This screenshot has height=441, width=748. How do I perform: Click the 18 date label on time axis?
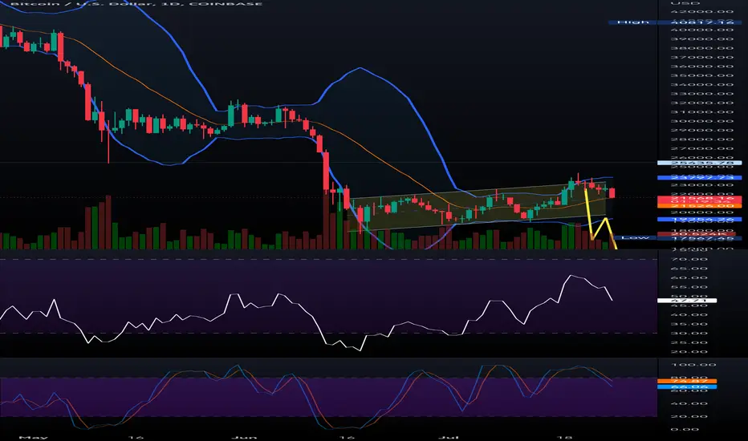pyautogui.click(x=564, y=437)
